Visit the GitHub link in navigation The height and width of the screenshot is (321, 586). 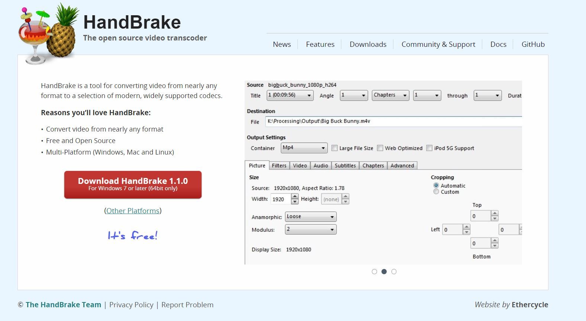click(533, 44)
